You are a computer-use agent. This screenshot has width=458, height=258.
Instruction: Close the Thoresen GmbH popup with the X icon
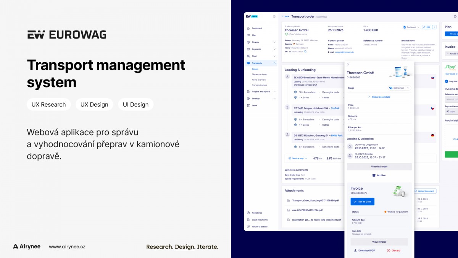tap(348, 65)
